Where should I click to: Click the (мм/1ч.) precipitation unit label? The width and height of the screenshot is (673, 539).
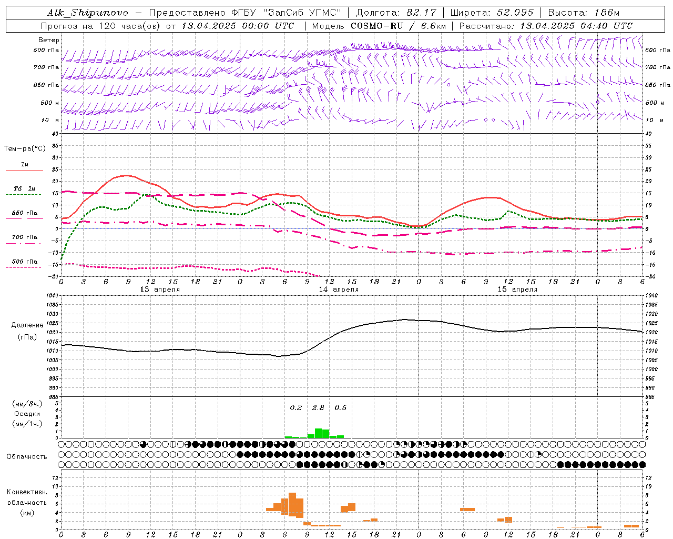27,424
